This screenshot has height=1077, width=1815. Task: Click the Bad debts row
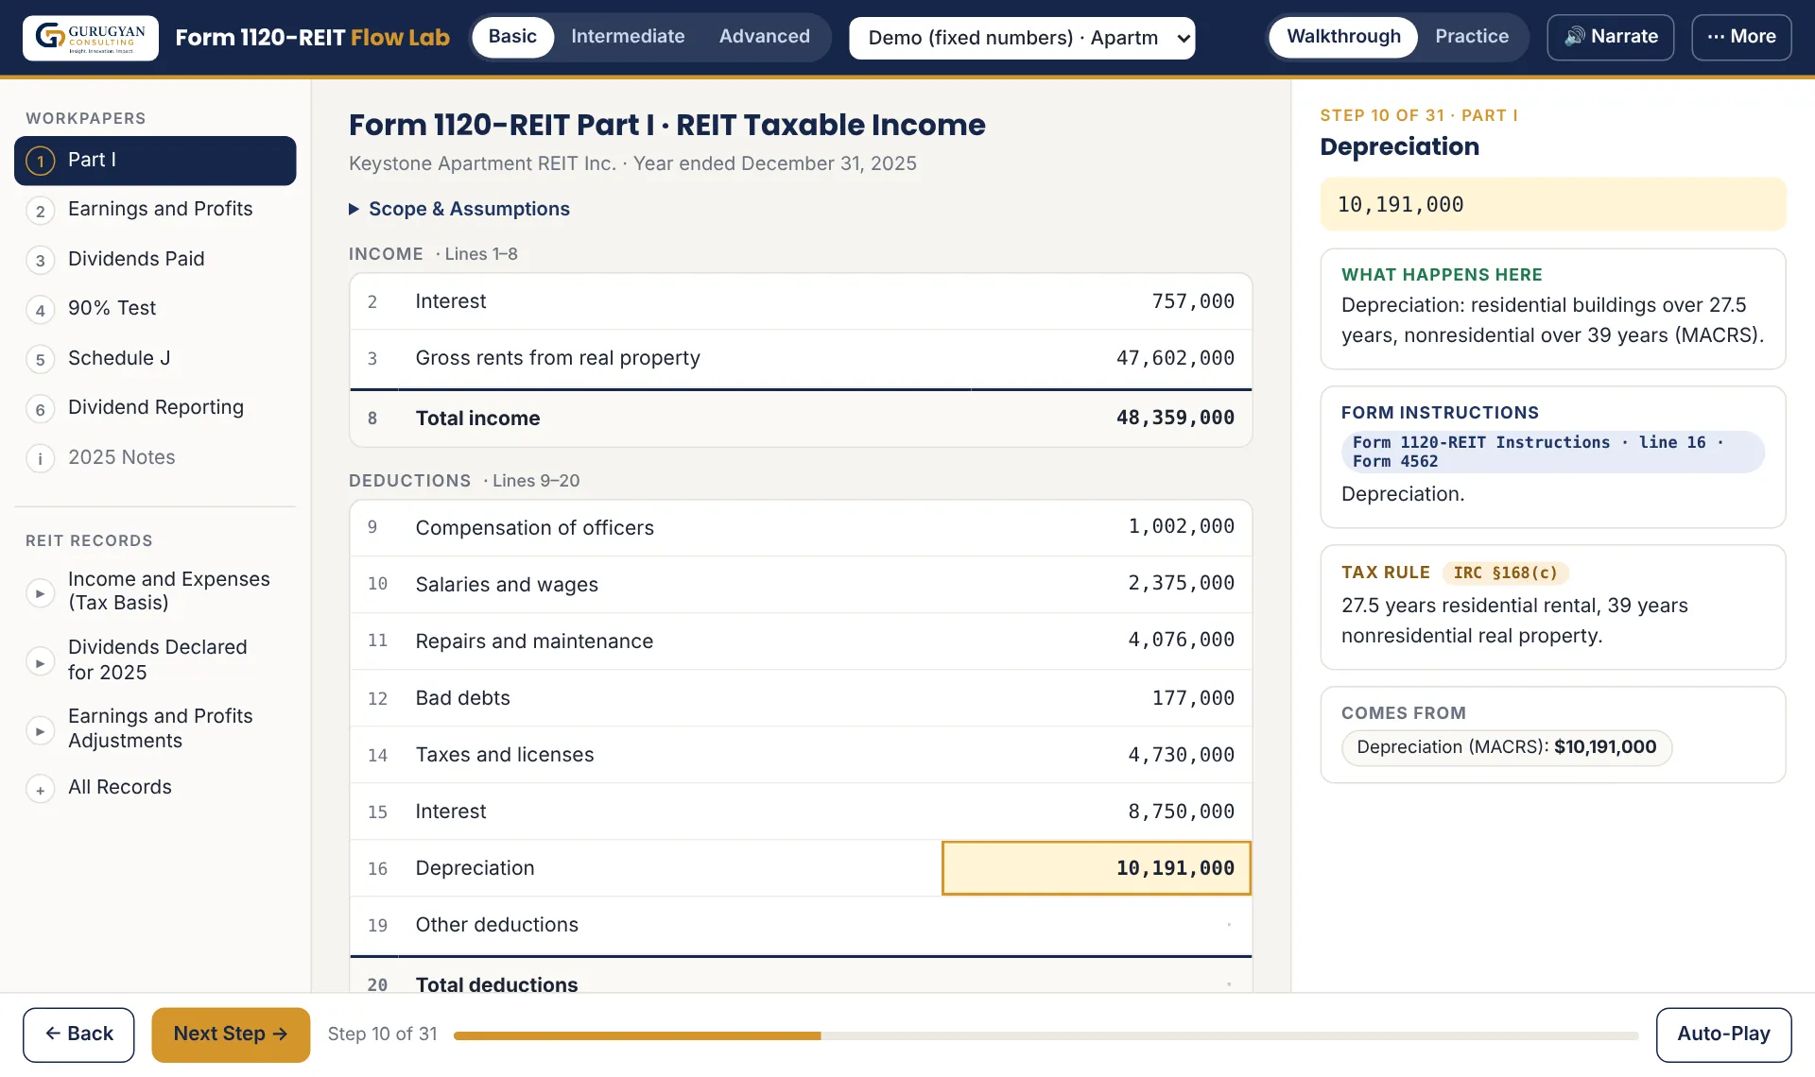click(801, 698)
